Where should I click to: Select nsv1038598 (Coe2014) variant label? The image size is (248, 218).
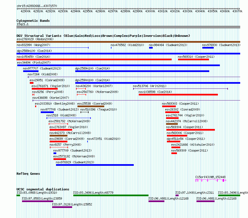click(155, 92)
